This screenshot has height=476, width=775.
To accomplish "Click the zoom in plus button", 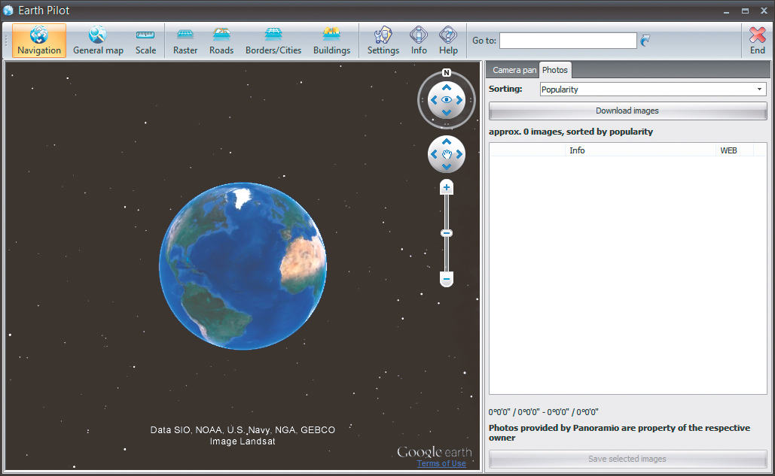I will pos(447,187).
